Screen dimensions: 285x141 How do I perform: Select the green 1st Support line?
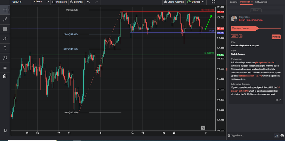(123, 55)
